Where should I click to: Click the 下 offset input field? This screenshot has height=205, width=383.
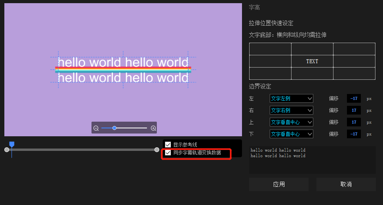click(354, 134)
